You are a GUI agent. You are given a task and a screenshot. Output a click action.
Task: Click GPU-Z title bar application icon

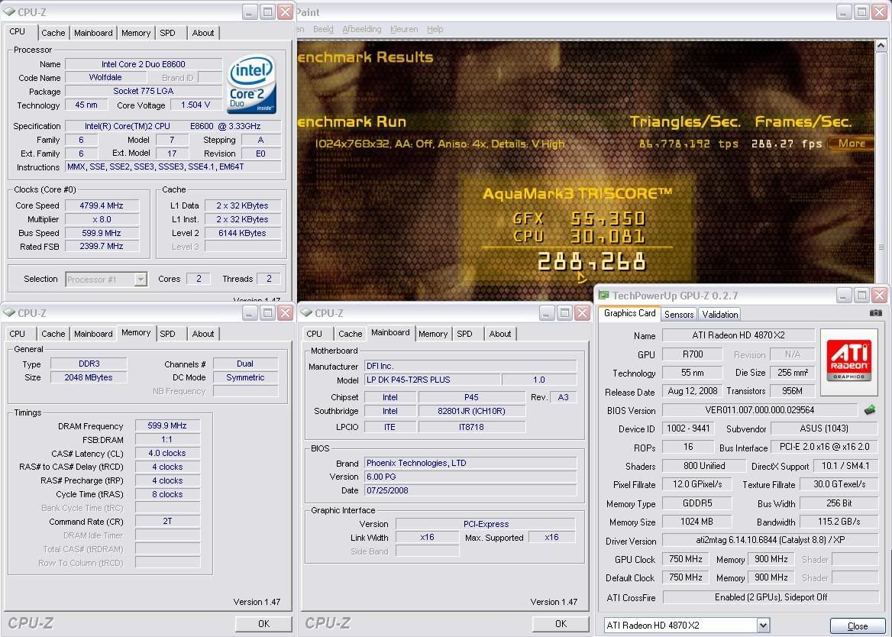(x=603, y=295)
